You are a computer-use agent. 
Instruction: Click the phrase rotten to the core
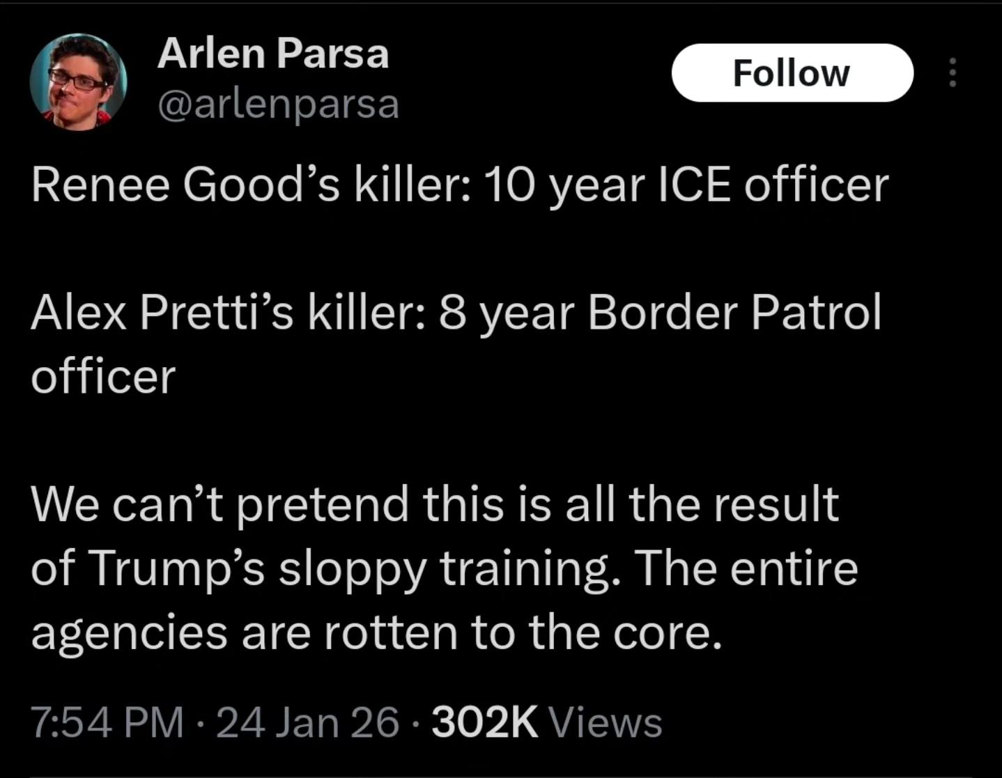522,632
